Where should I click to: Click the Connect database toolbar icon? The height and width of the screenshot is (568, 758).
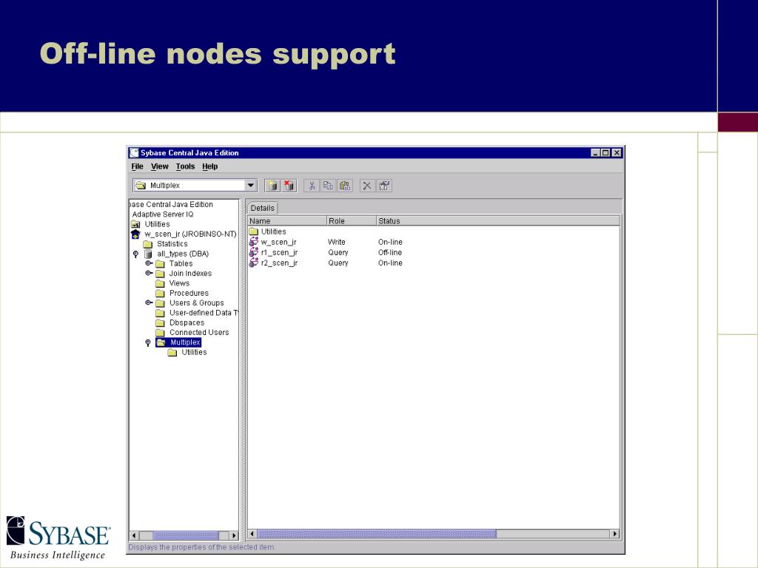click(272, 186)
